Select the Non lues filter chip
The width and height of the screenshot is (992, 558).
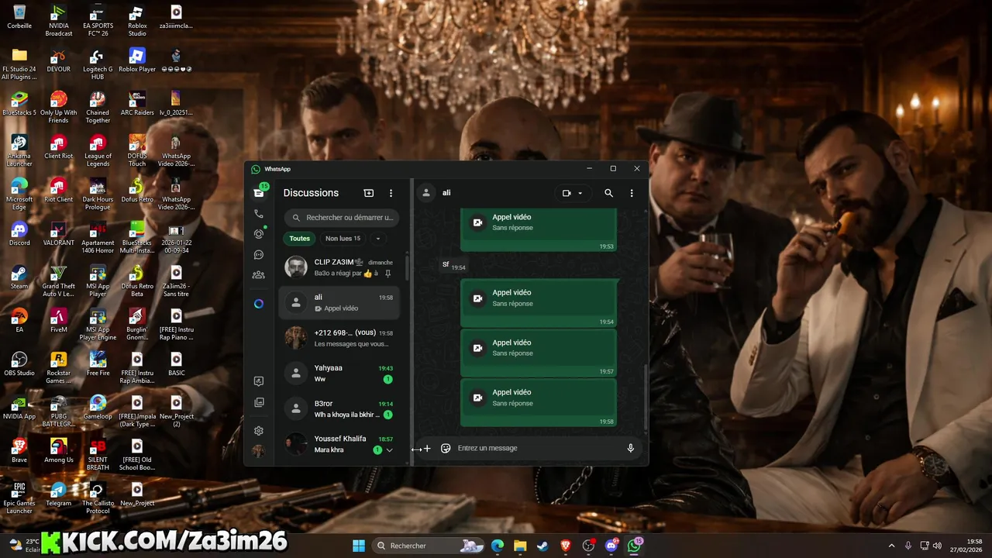343,239
